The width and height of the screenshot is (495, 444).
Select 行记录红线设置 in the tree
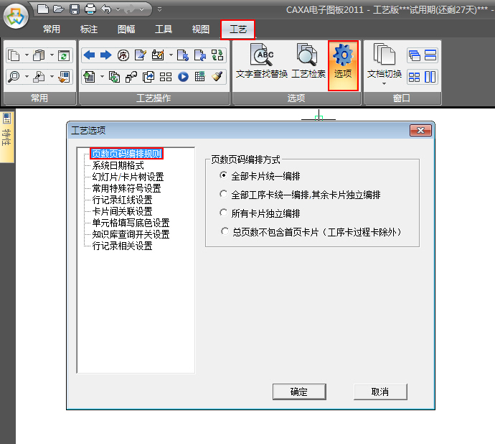[x=122, y=200]
